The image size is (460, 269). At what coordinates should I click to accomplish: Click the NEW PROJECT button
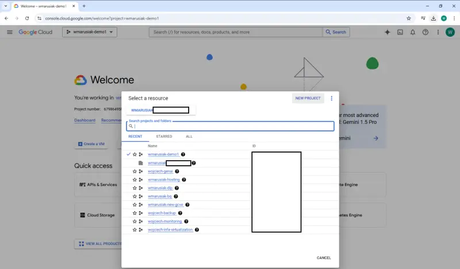pyautogui.click(x=308, y=98)
